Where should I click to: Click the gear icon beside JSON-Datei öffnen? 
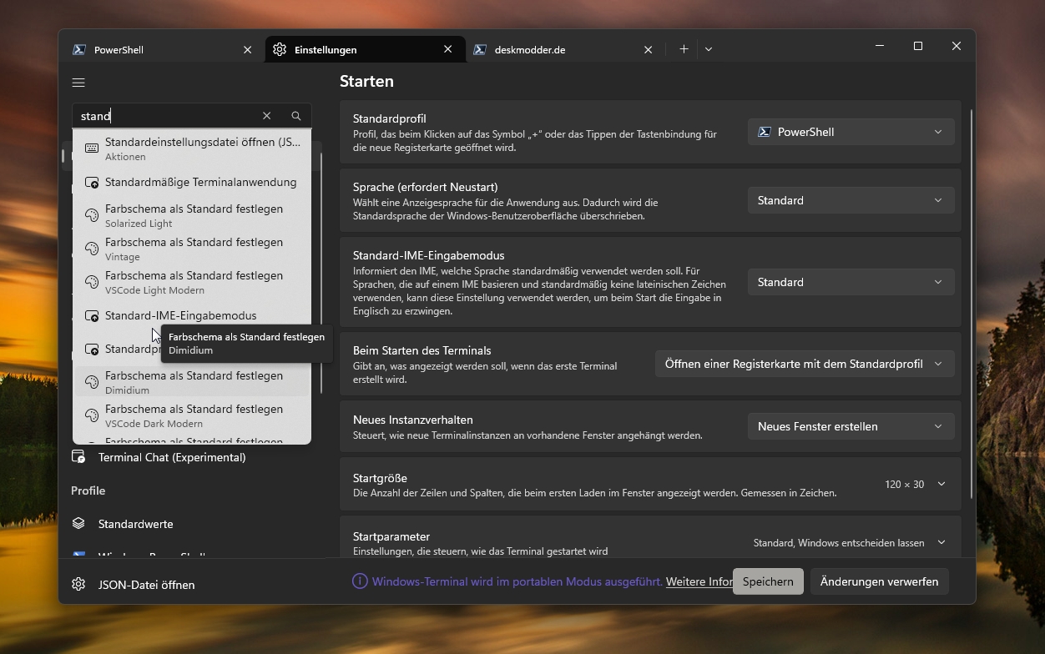[78, 585]
